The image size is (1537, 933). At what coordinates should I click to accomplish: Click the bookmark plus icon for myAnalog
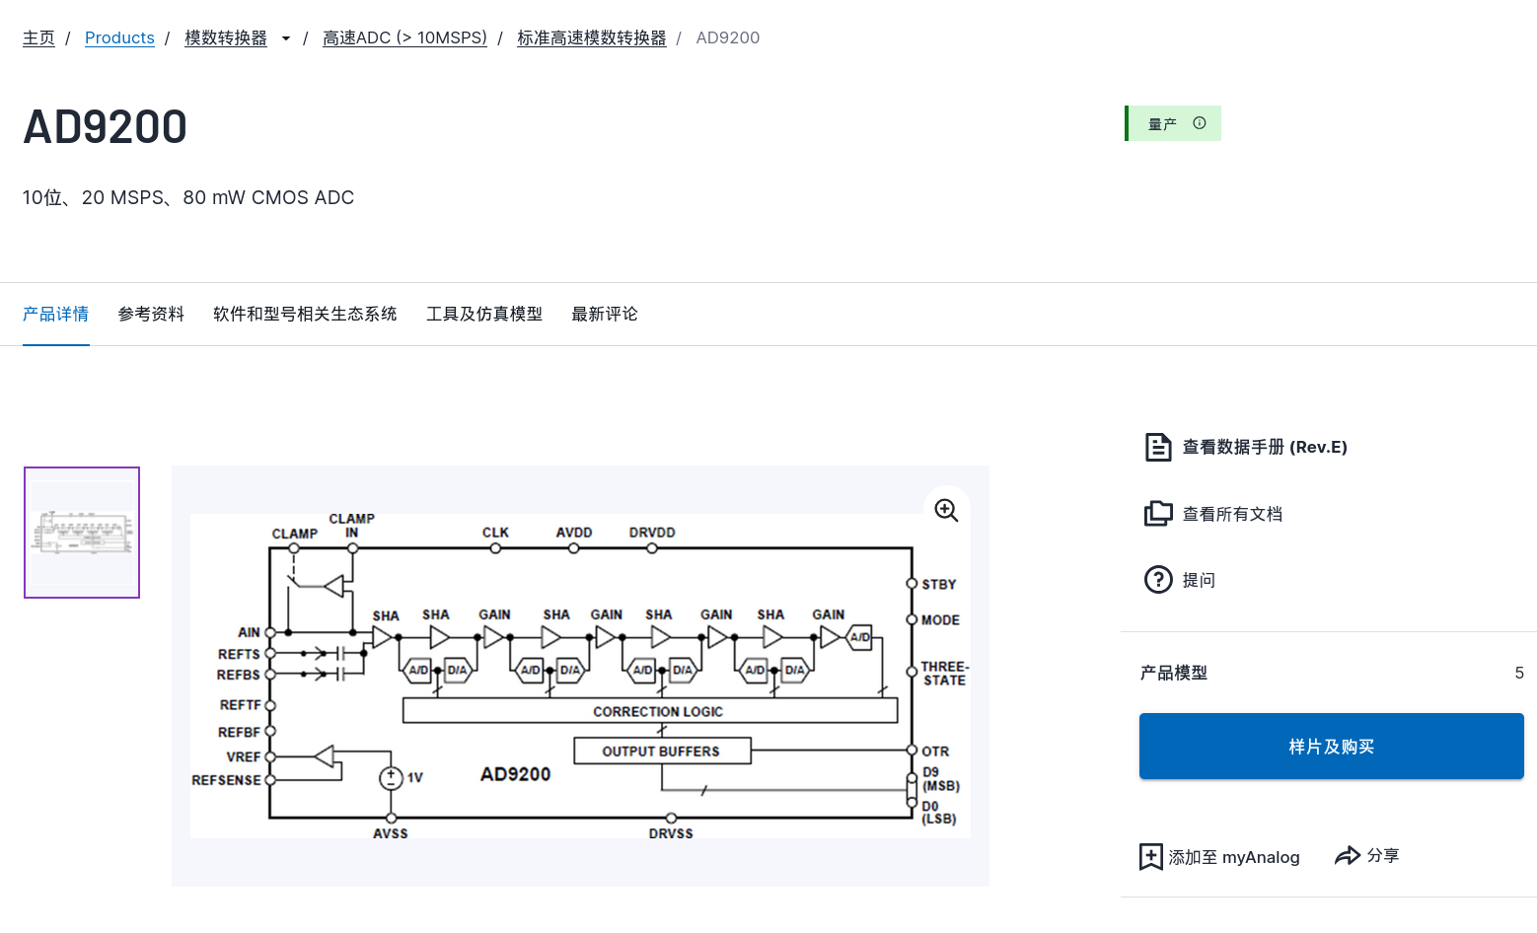tap(1151, 857)
